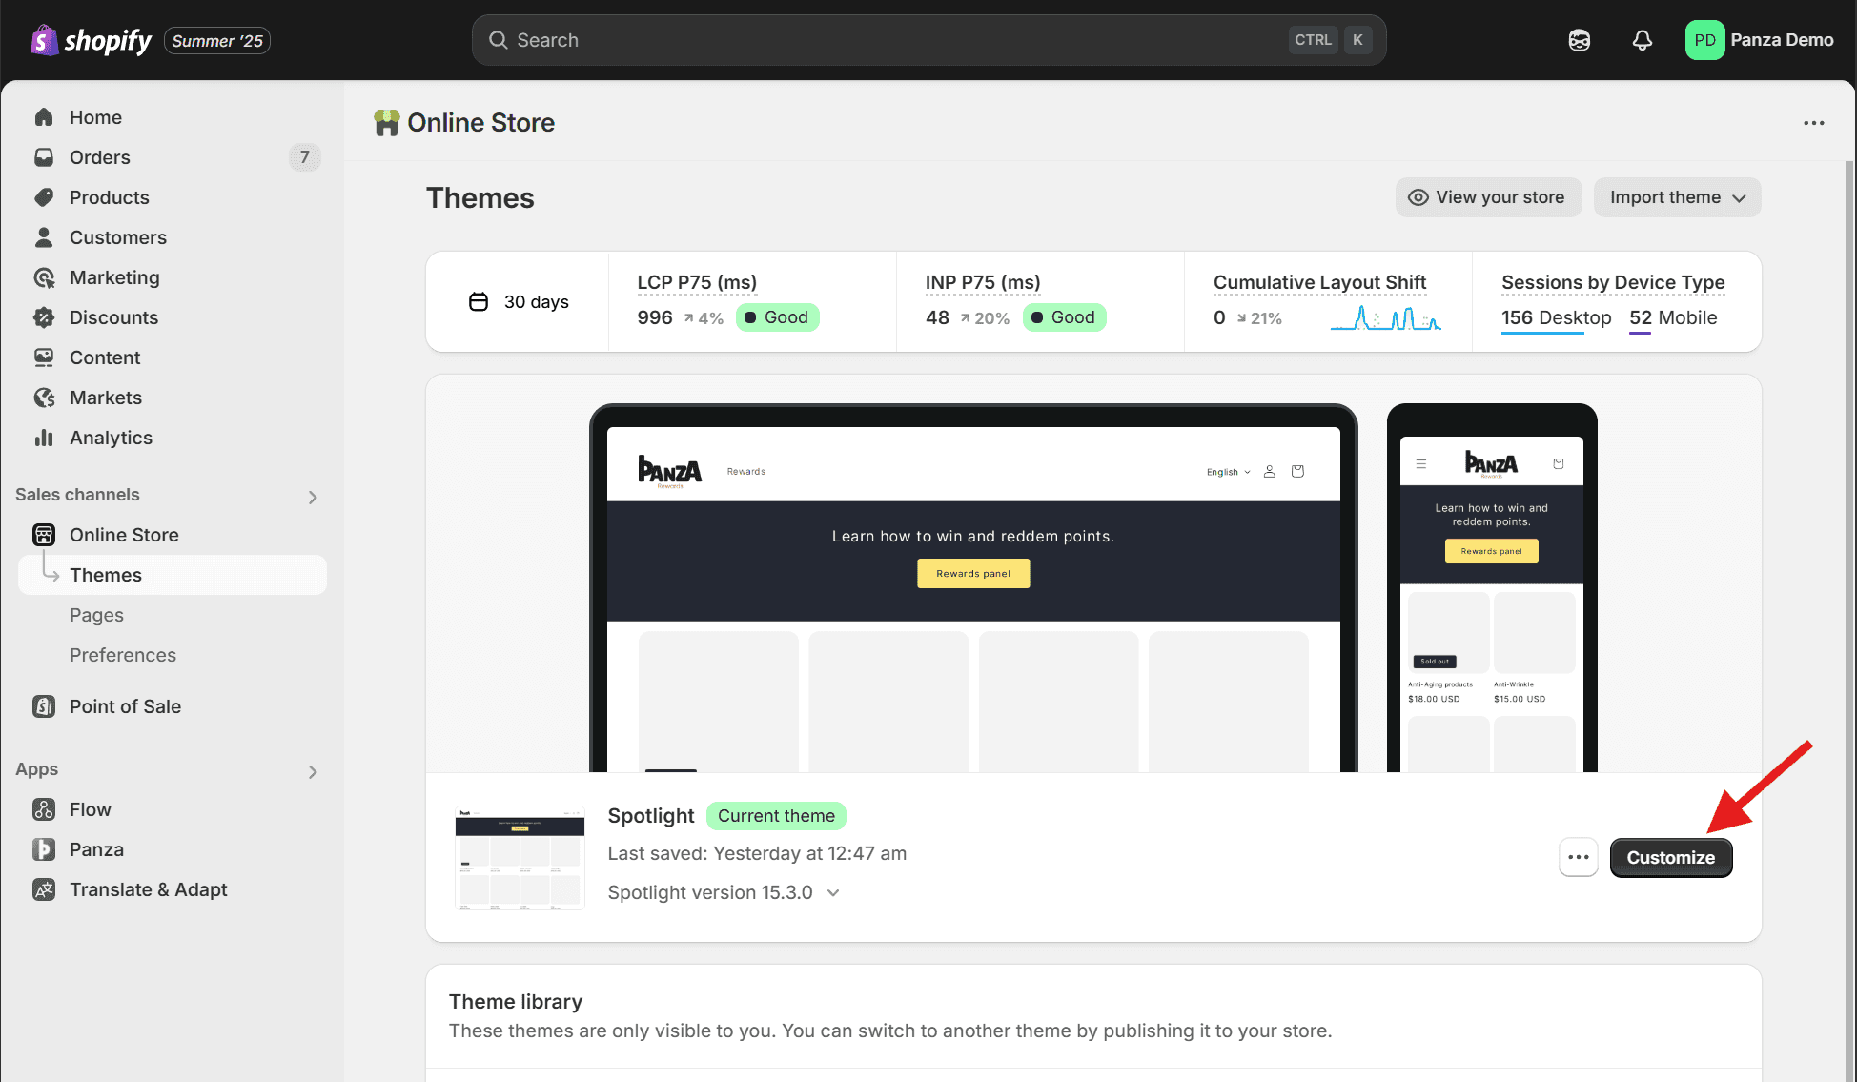The height and width of the screenshot is (1082, 1857).
Task: Click the Spotlight theme thumbnail
Action: click(520, 857)
